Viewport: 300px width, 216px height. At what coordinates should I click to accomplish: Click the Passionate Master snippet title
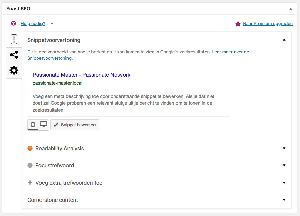(82, 75)
